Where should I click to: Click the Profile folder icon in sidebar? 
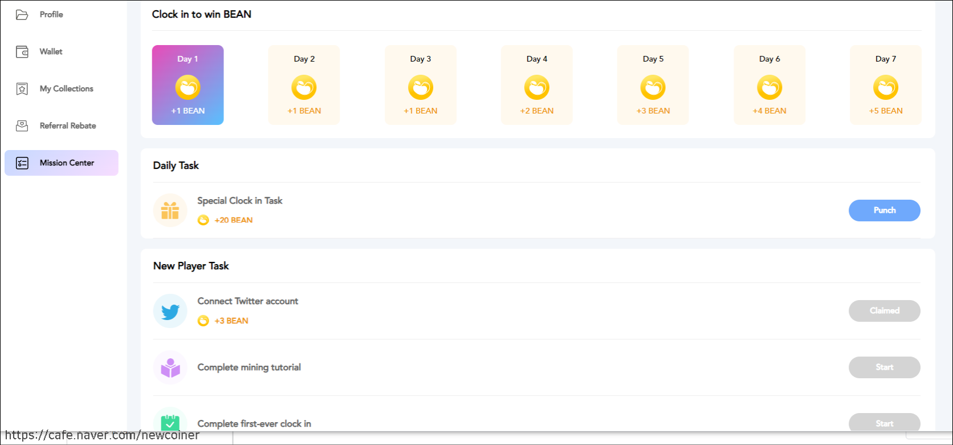(22, 15)
